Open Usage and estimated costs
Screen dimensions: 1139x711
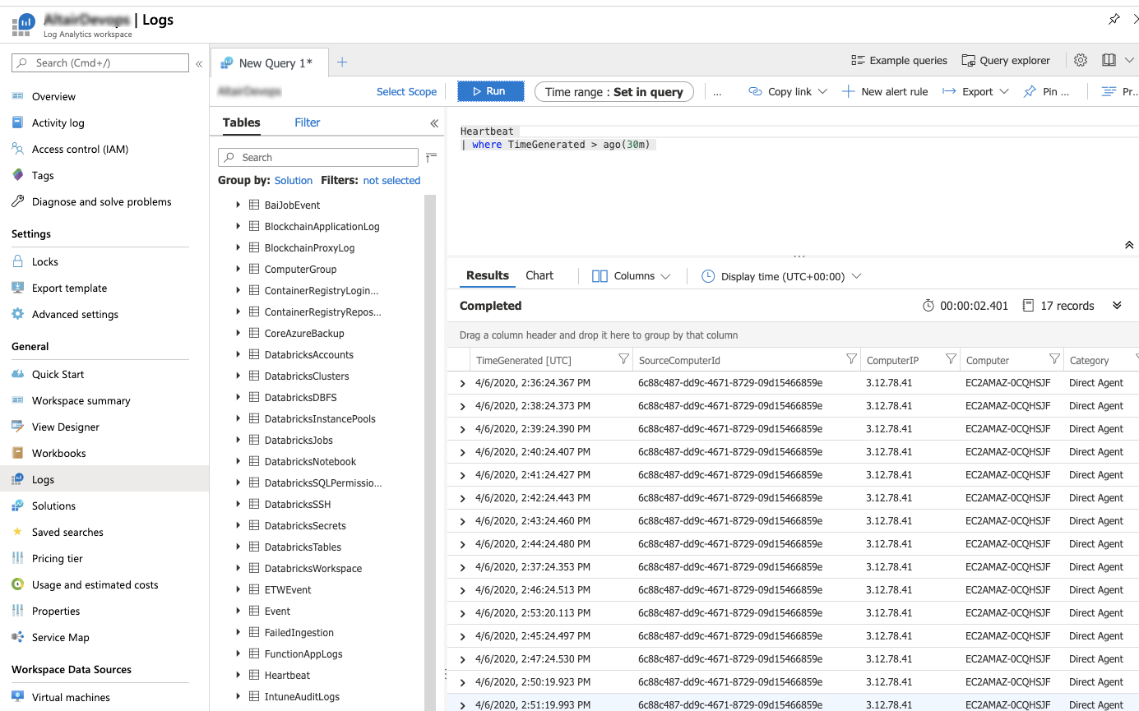[95, 585]
